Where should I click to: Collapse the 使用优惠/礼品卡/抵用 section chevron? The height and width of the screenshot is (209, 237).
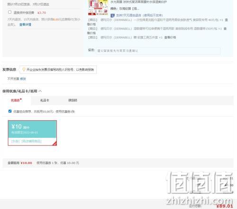40,91
